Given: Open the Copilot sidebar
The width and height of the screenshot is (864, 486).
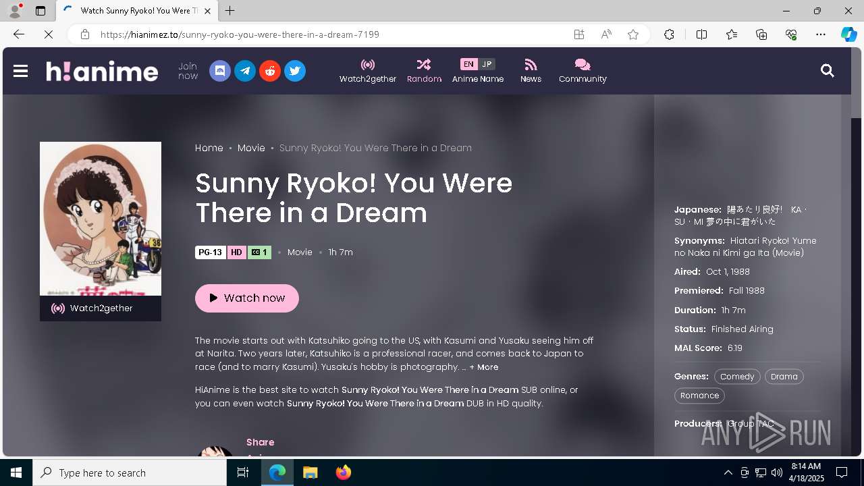Looking at the screenshot, I should [x=848, y=34].
